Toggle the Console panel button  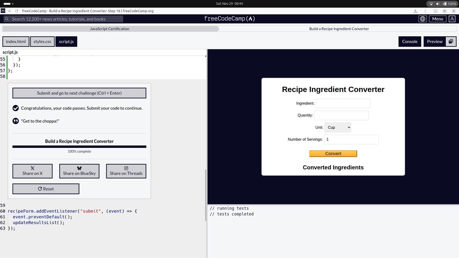pyautogui.click(x=410, y=41)
